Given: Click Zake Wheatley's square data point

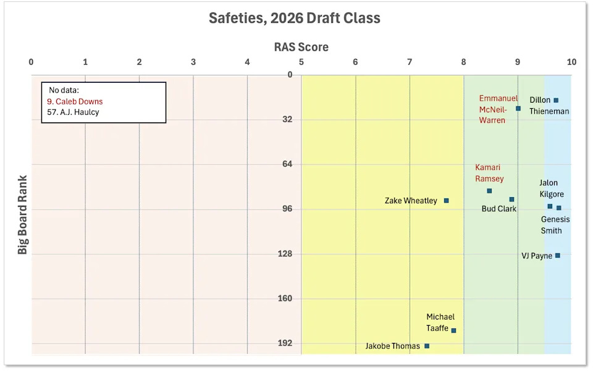Looking at the screenshot, I should click(x=446, y=201).
